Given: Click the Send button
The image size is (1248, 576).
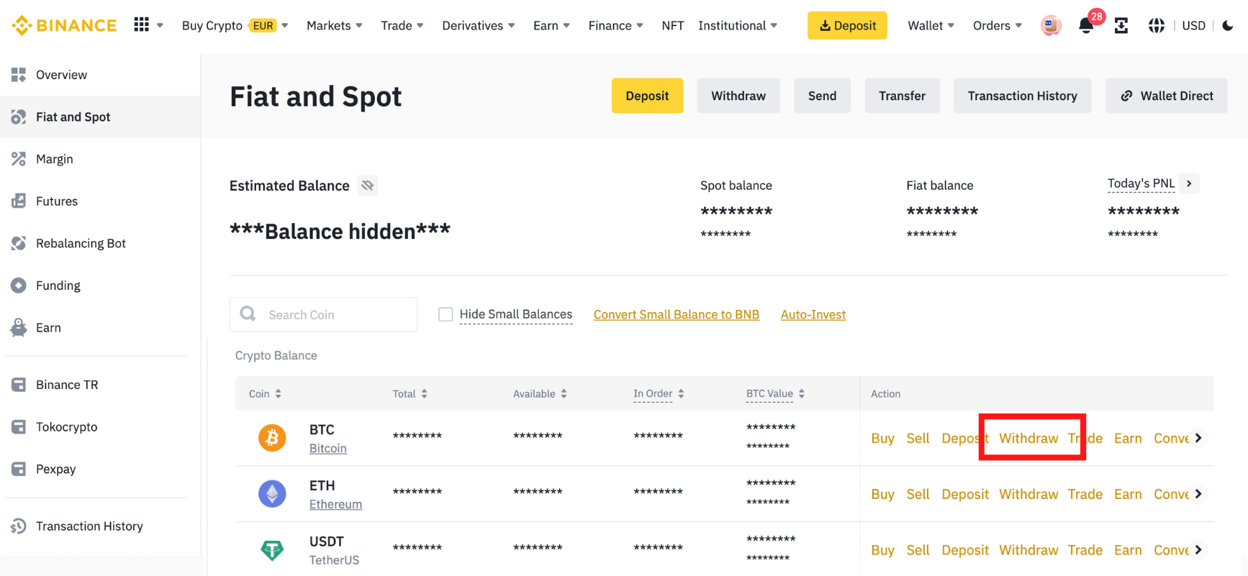Looking at the screenshot, I should 822,96.
